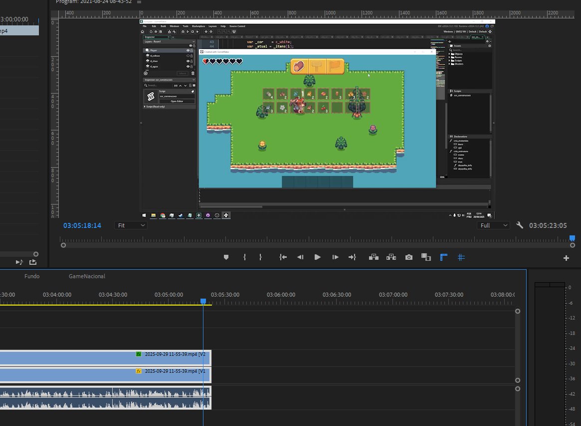Step back one frame
The image size is (581, 426).
300,257
